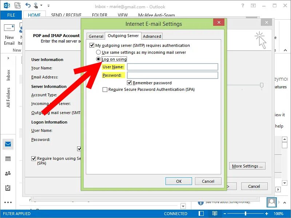Click the Send/Receive All Folders quick access icon
The width and height of the screenshot is (291, 218).
pos(17,5)
